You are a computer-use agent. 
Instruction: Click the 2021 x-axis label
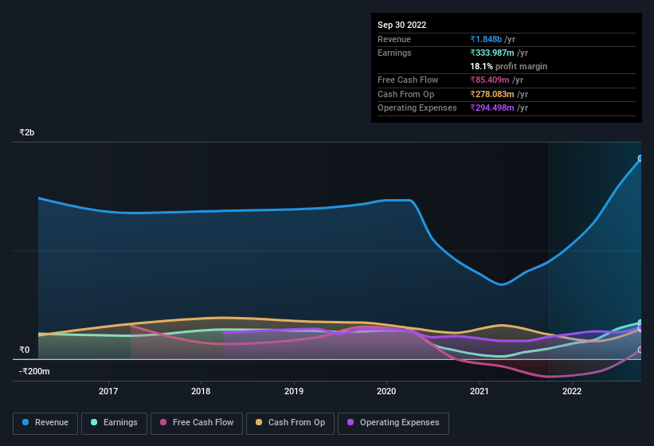tap(480, 391)
